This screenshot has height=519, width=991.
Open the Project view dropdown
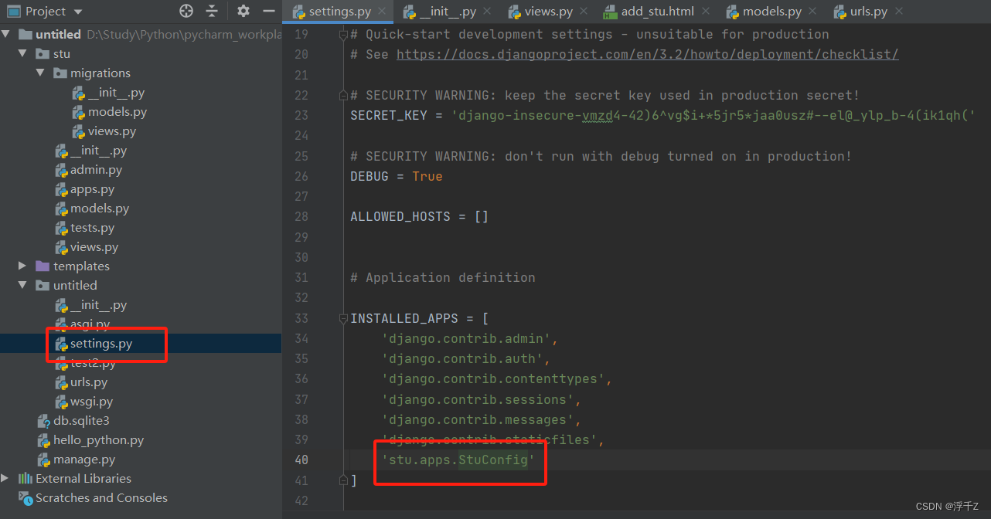coord(78,12)
